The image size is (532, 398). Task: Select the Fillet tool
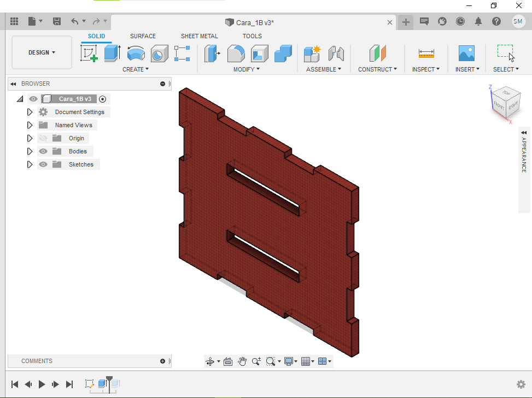236,53
